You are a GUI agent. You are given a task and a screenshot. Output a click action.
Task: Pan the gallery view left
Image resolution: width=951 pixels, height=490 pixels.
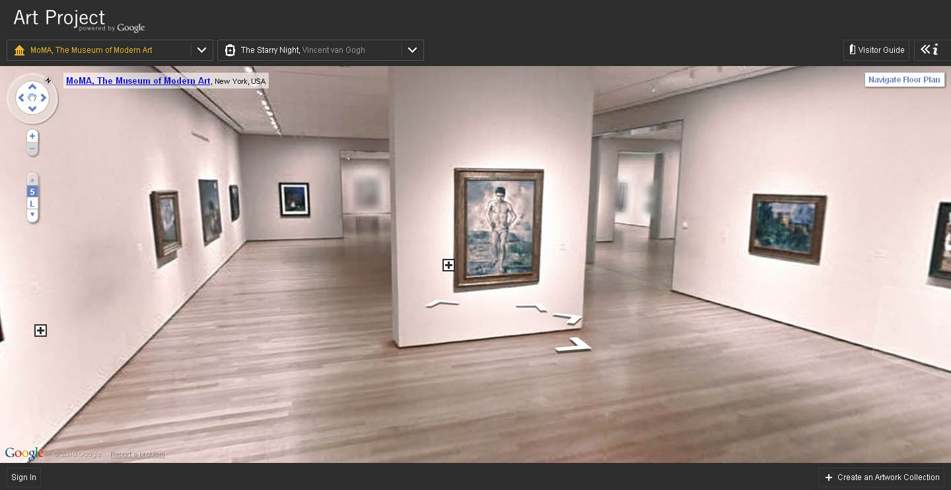click(21, 98)
